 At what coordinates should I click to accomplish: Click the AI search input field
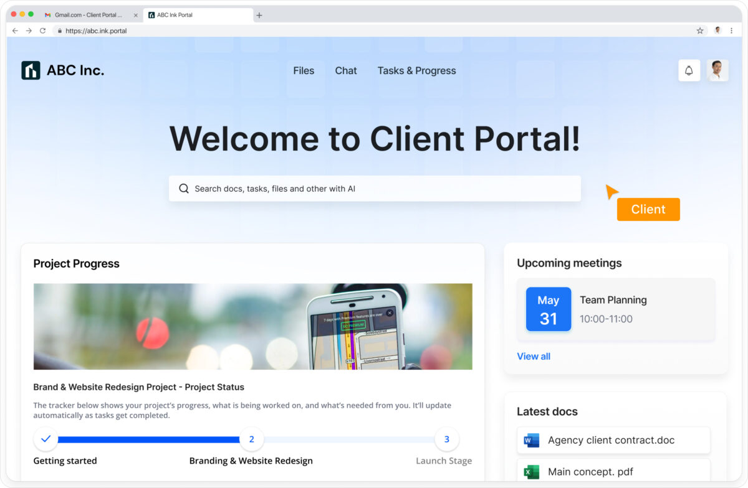click(x=374, y=188)
